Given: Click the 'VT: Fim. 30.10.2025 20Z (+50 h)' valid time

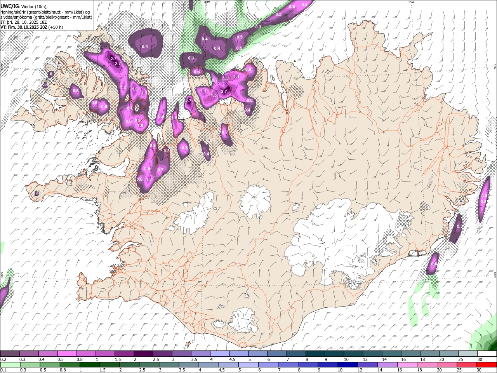Looking at the screenshot, I should (x=32, y=27).
